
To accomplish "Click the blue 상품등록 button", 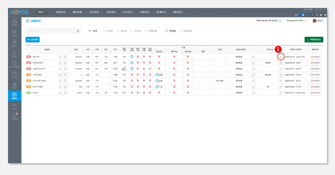I will tap(33, 40).
